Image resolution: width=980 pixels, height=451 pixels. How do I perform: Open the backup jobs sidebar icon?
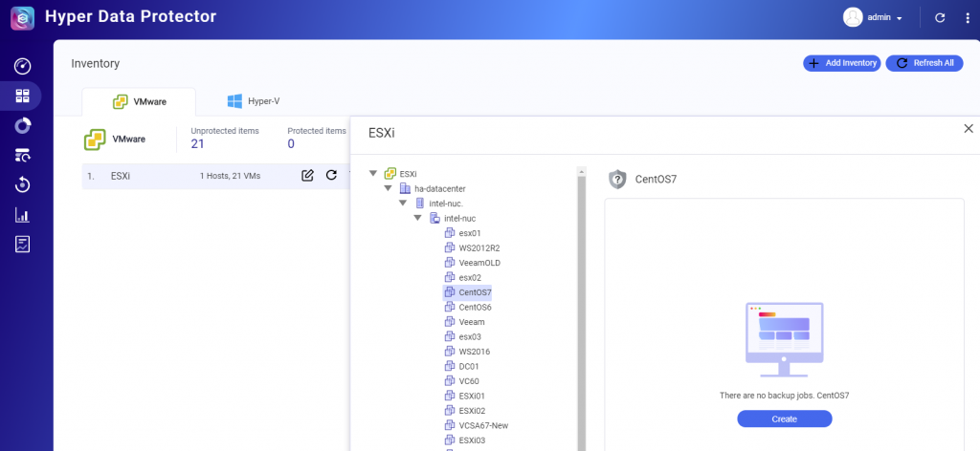[23, 156]
